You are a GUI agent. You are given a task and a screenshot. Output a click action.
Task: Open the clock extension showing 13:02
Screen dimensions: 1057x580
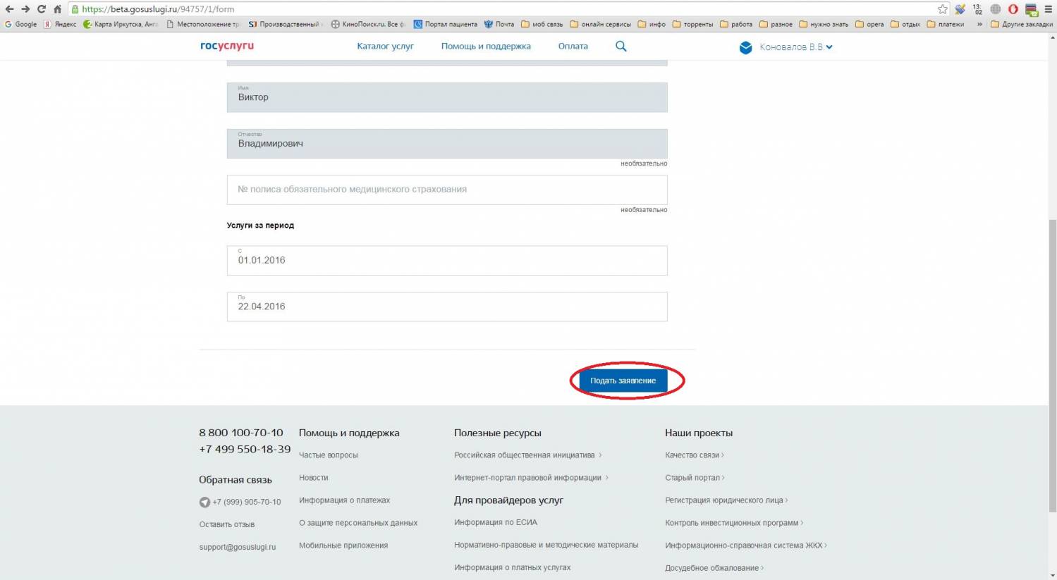[978, 9]
